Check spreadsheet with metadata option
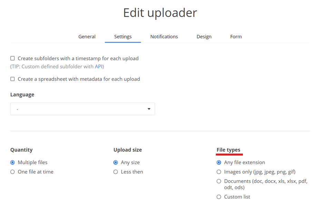 pos(12,79)
